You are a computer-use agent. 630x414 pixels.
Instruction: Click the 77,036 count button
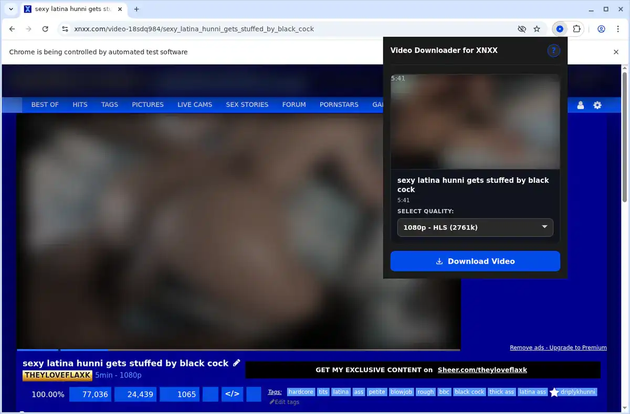90,394
